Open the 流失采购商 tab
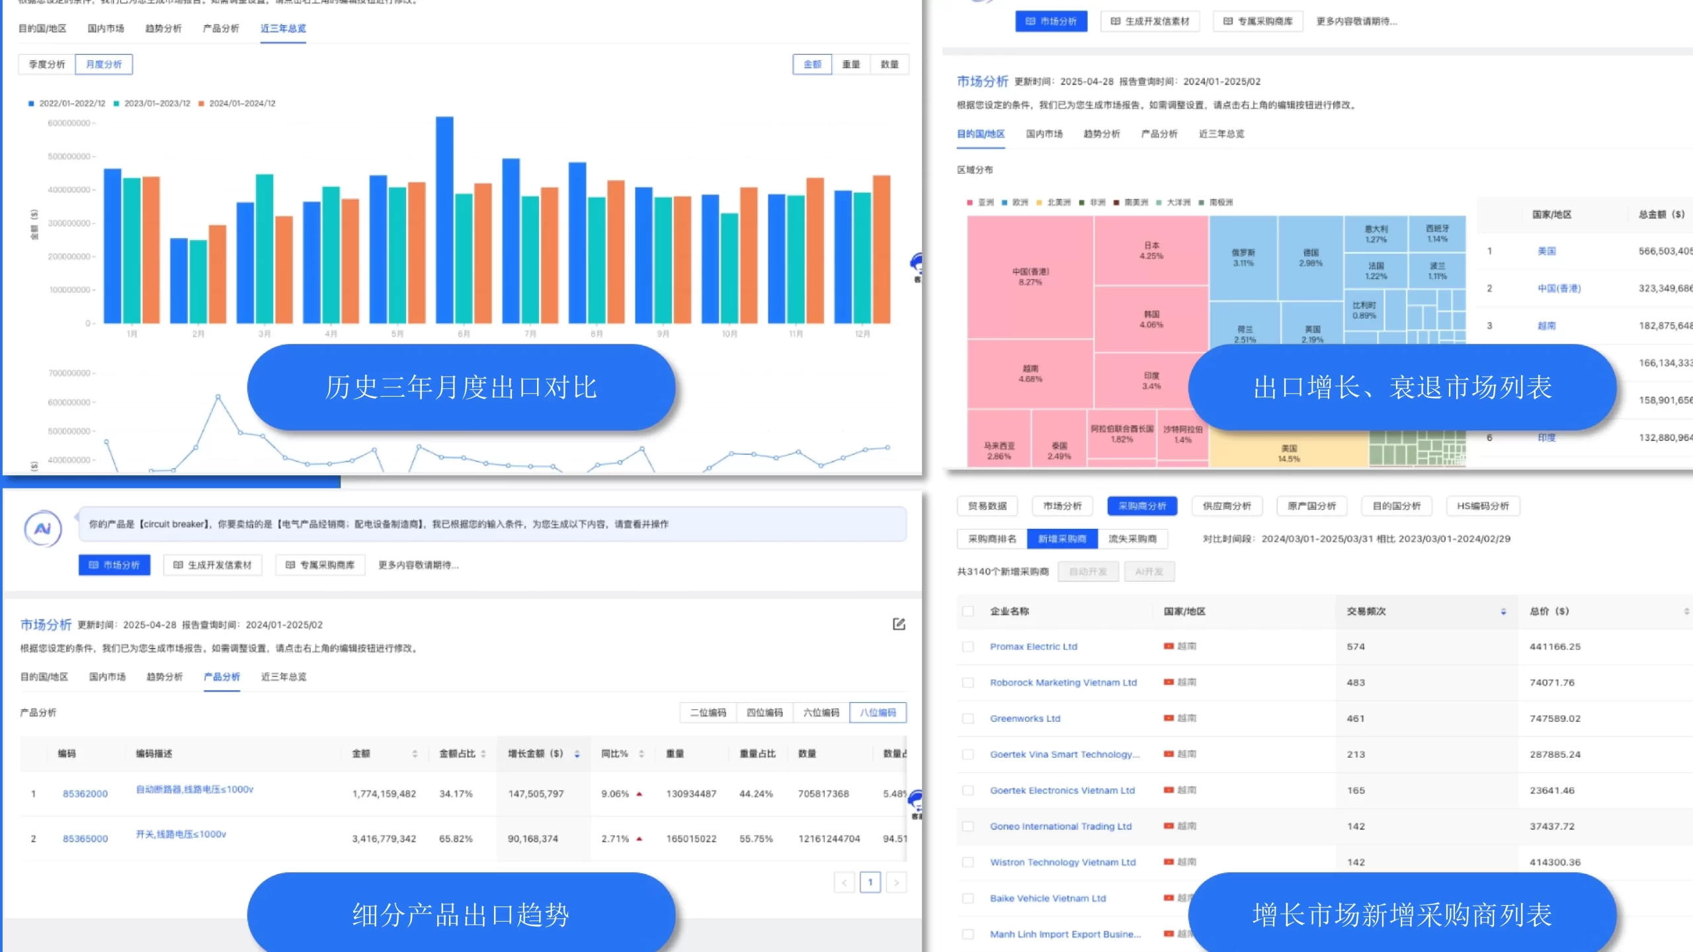The width and height of the screenshot is (1693, 952). click(1132, 539)
